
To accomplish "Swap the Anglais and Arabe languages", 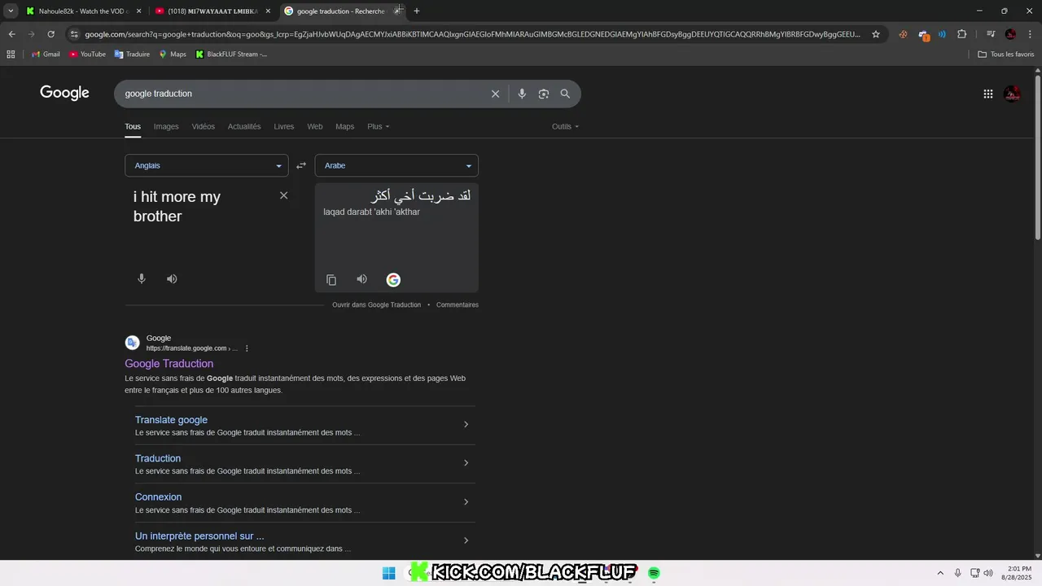I will coord(301,165).
